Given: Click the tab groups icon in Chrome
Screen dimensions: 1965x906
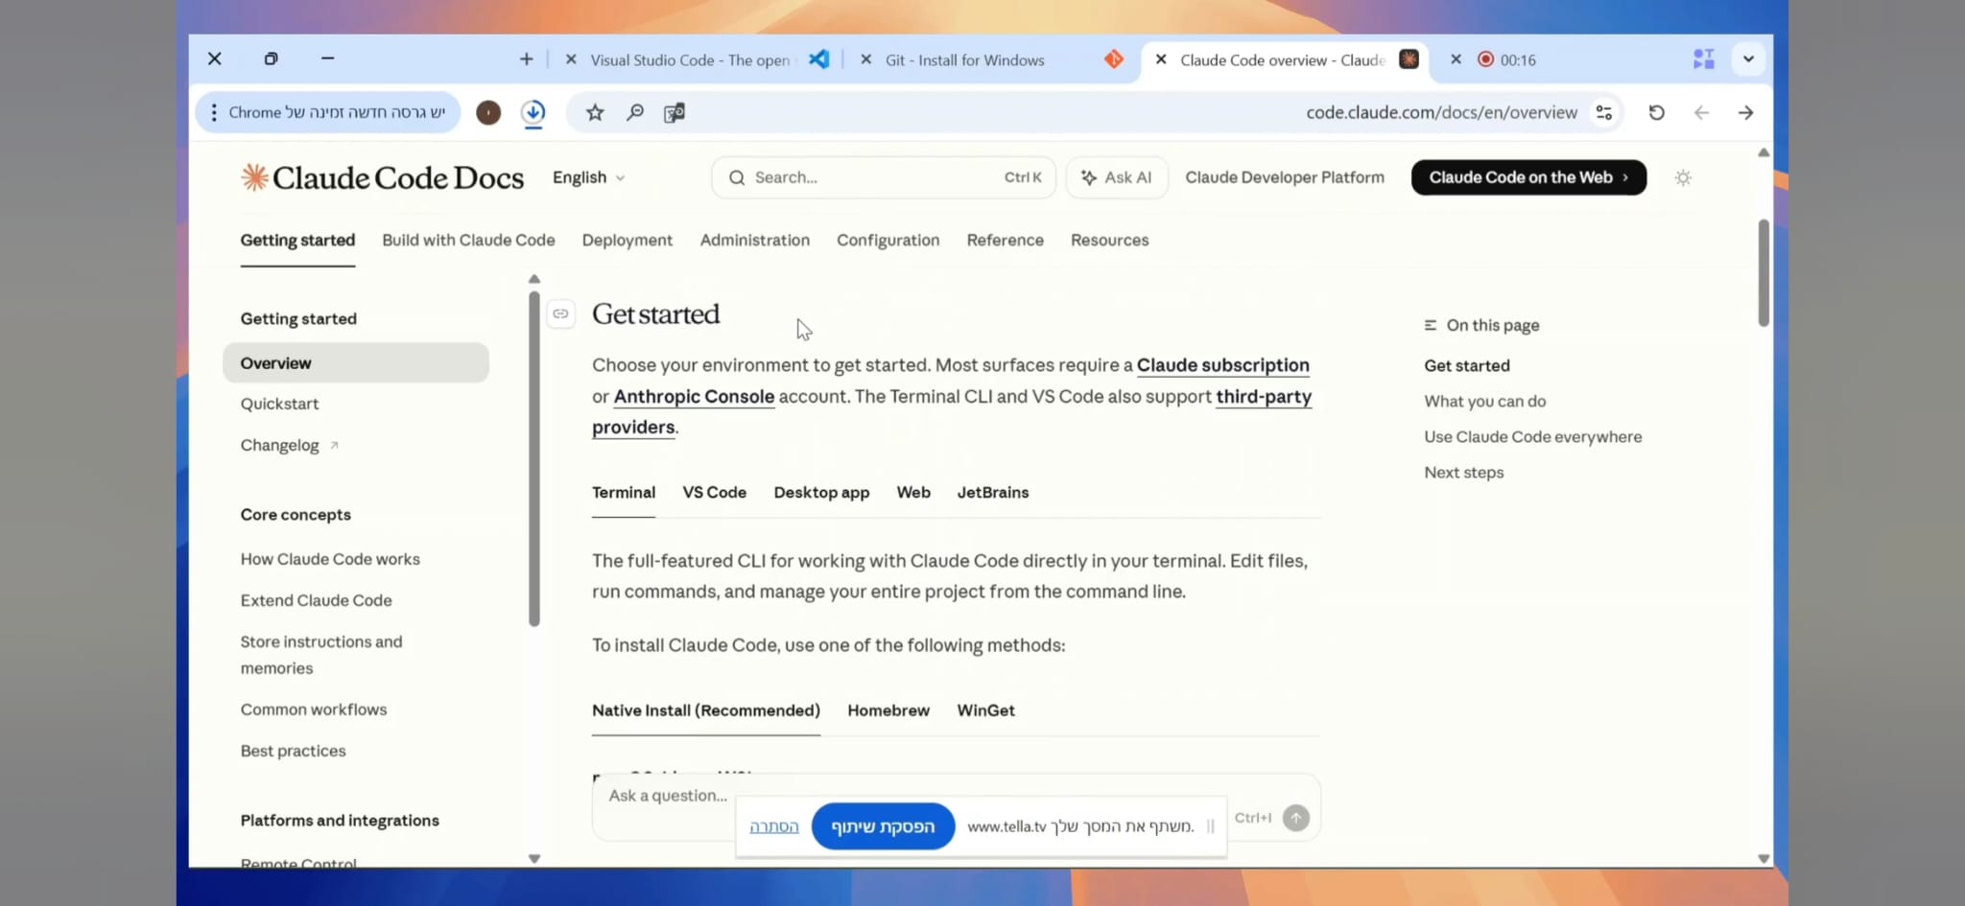Looking at the screenshot, I should click(x=1704, y=59).
